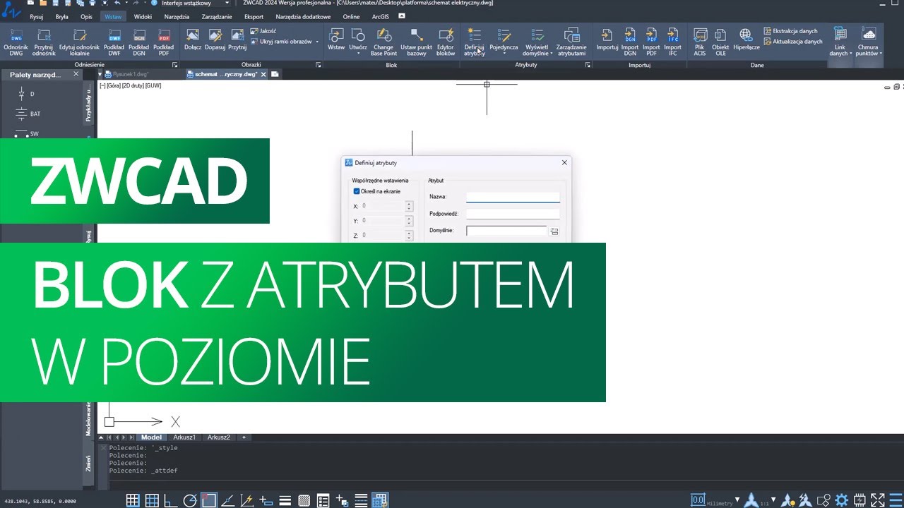Viewport: 904px width, 508px height.
Task: Switch to the Zarządzanie ribbon tab
Action: 217,16
